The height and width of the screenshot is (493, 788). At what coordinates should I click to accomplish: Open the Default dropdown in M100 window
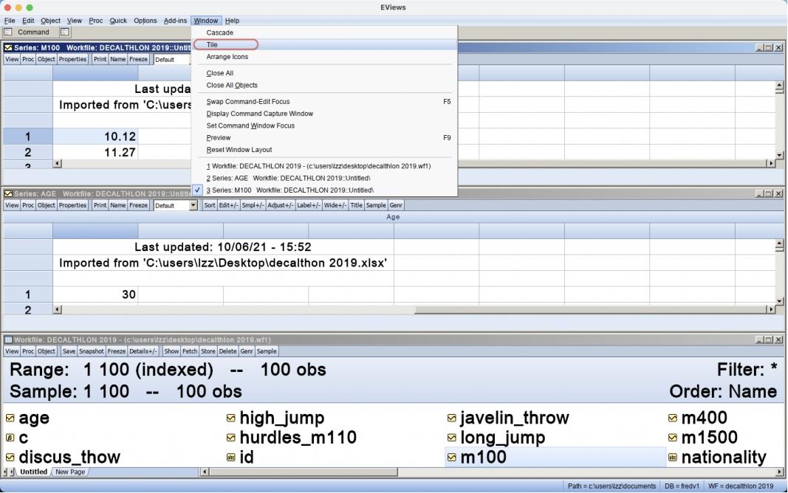click(171, 60)
